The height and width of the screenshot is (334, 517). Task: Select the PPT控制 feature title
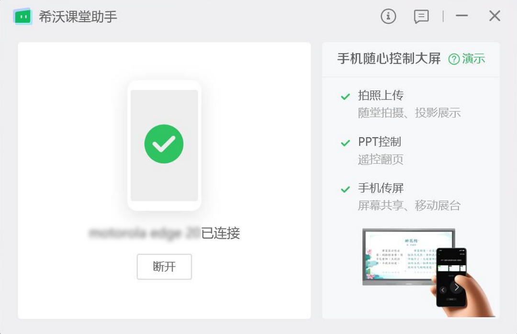tap(379, 142)
